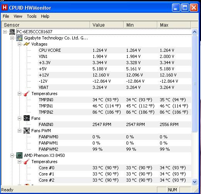Viewport: 201px width, 194px height.
Task: Select the CPU VCORE row
Action: pos(115,50)
